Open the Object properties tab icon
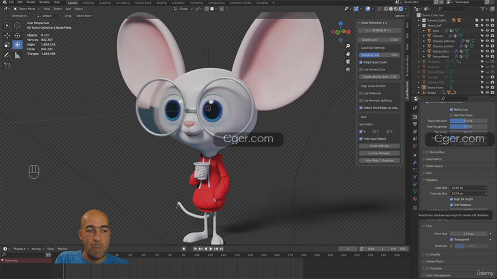This screenshot has width=497, height=279. [415, 156]
